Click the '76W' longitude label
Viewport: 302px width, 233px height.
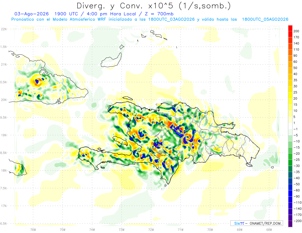[33, 229]
